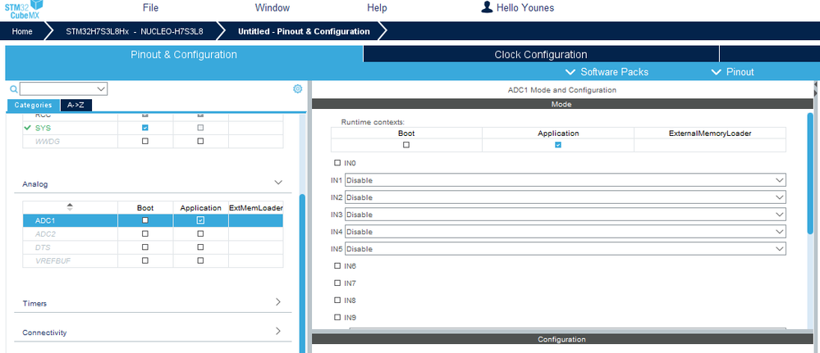
Task: Select the DTS row
Action: pos(153,247)
